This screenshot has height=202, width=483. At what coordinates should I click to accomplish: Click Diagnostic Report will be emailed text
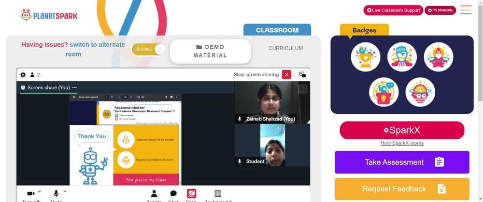click(155, 140)
